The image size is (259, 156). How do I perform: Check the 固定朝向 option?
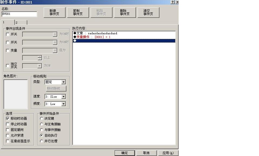click(8, 130)
